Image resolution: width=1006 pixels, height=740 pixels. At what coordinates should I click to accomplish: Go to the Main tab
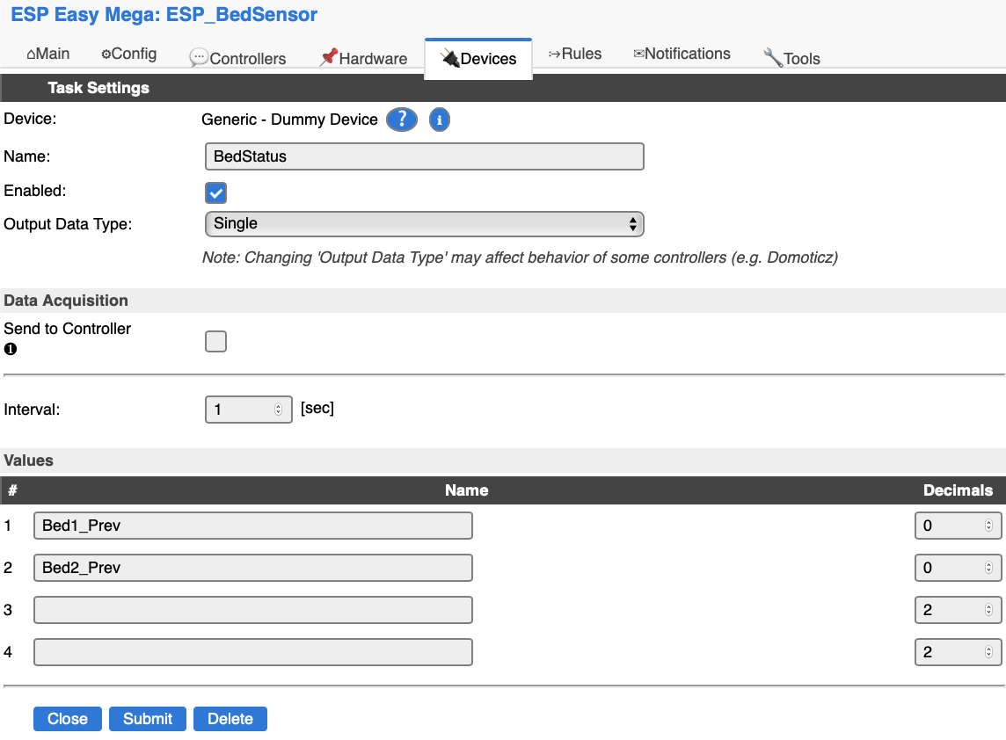tap(47, 54)
